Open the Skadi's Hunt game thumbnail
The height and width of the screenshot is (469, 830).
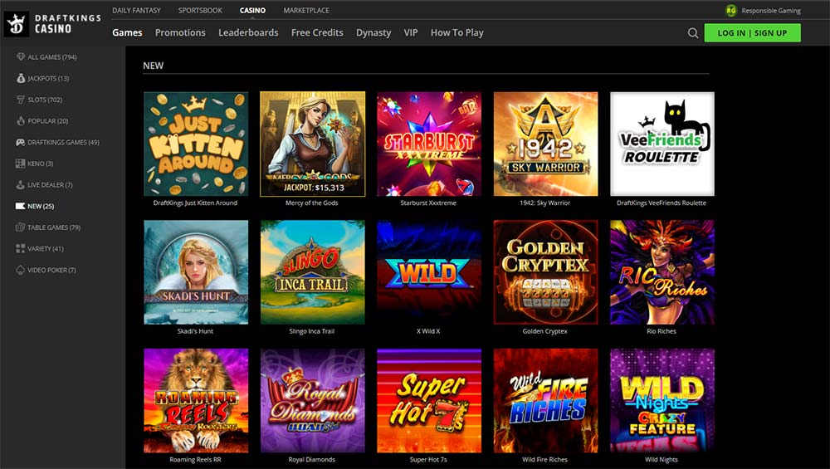(x=196, y=272)
